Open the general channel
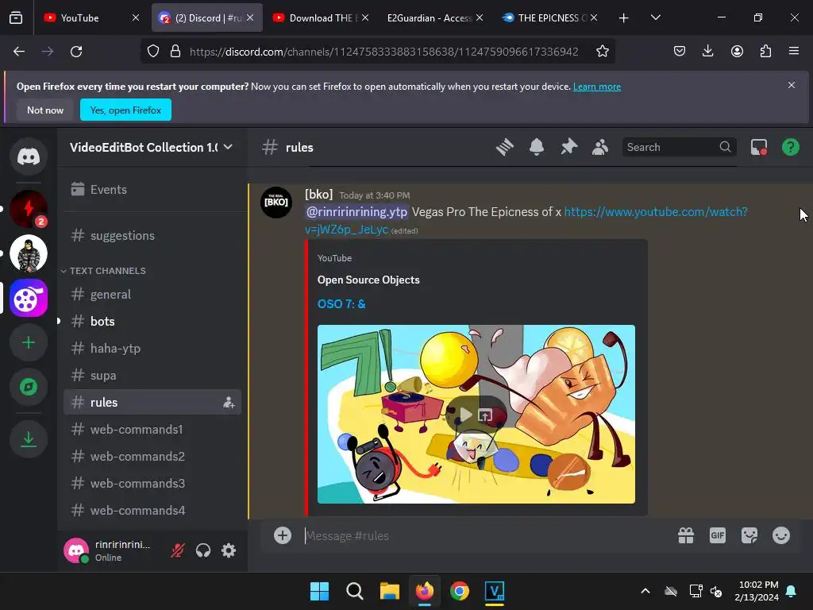This screenshot has width=813, height=610. (152, 295)
